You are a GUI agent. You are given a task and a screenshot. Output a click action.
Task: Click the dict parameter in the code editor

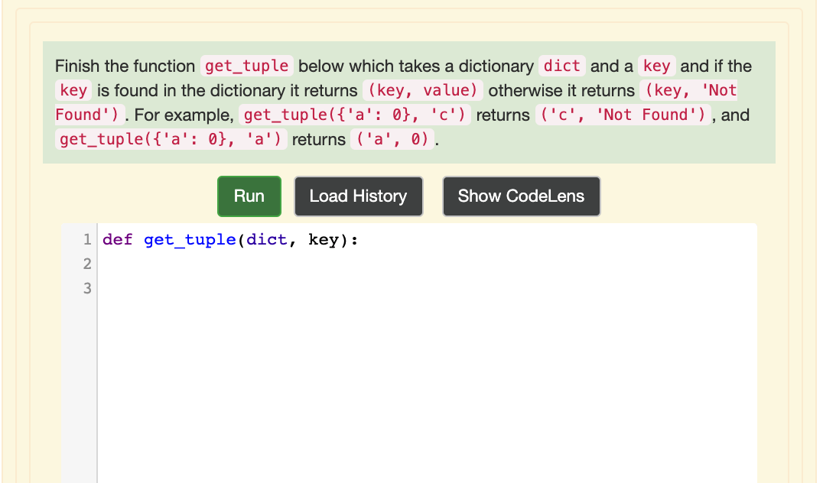coord(266,239)
